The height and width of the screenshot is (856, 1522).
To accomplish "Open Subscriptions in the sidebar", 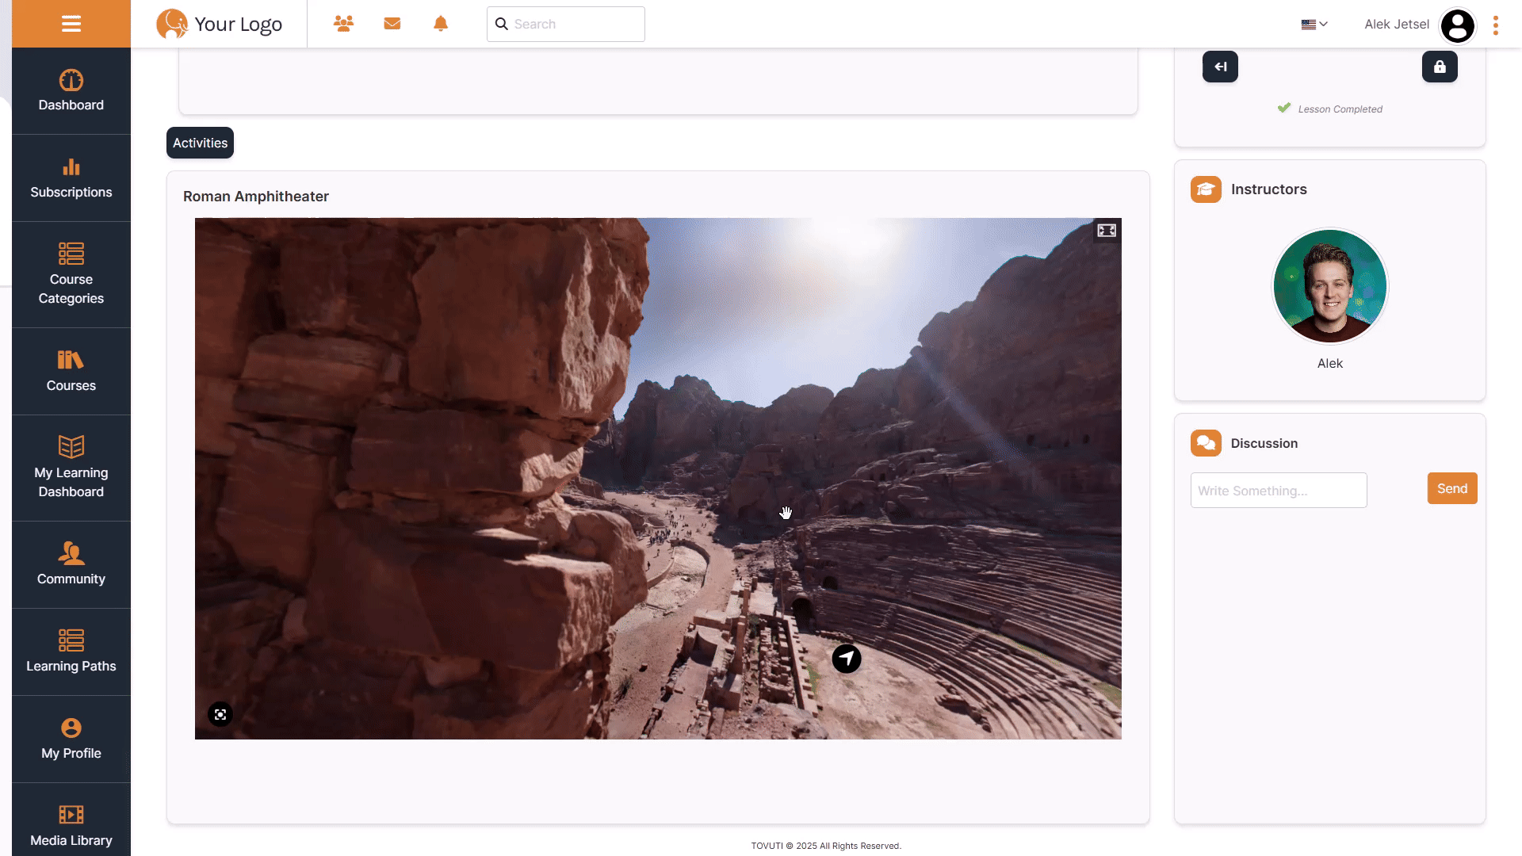I will (71, 178).
